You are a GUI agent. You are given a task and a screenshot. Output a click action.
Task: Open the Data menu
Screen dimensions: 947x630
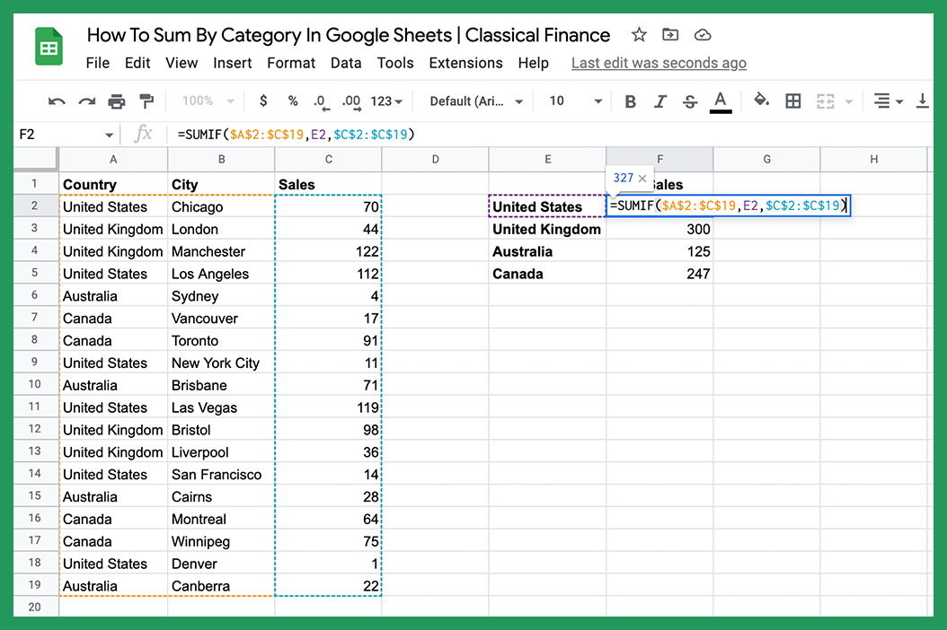[344, 63]
